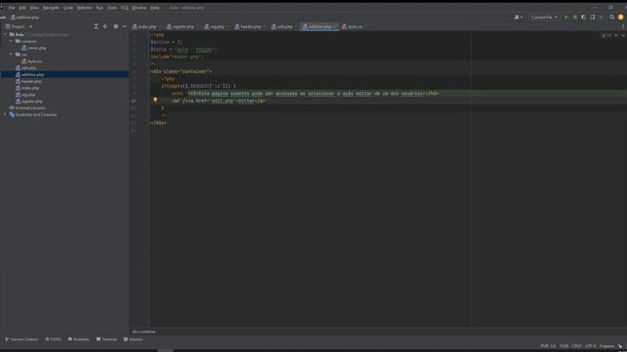Open the Run menu

(x=100, y=8)
